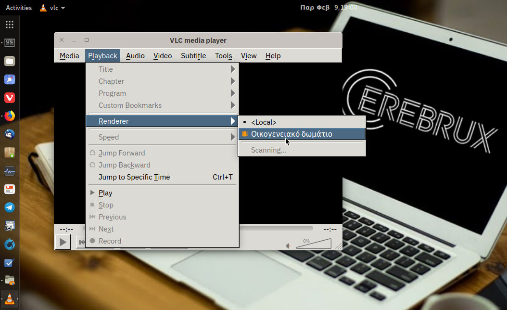The width and height of the screenshot is (507, 310).
Task: Launch Firefox from the dock
Action: (x=10, y=116)
